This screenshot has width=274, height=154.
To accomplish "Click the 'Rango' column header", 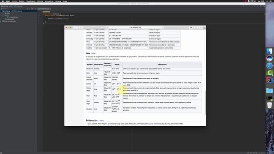I will 117,65.
